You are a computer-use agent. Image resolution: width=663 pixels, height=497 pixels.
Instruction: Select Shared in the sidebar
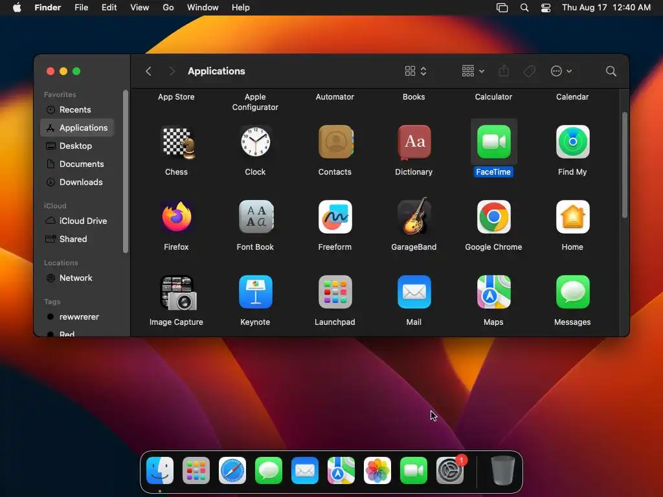(77, 239)
